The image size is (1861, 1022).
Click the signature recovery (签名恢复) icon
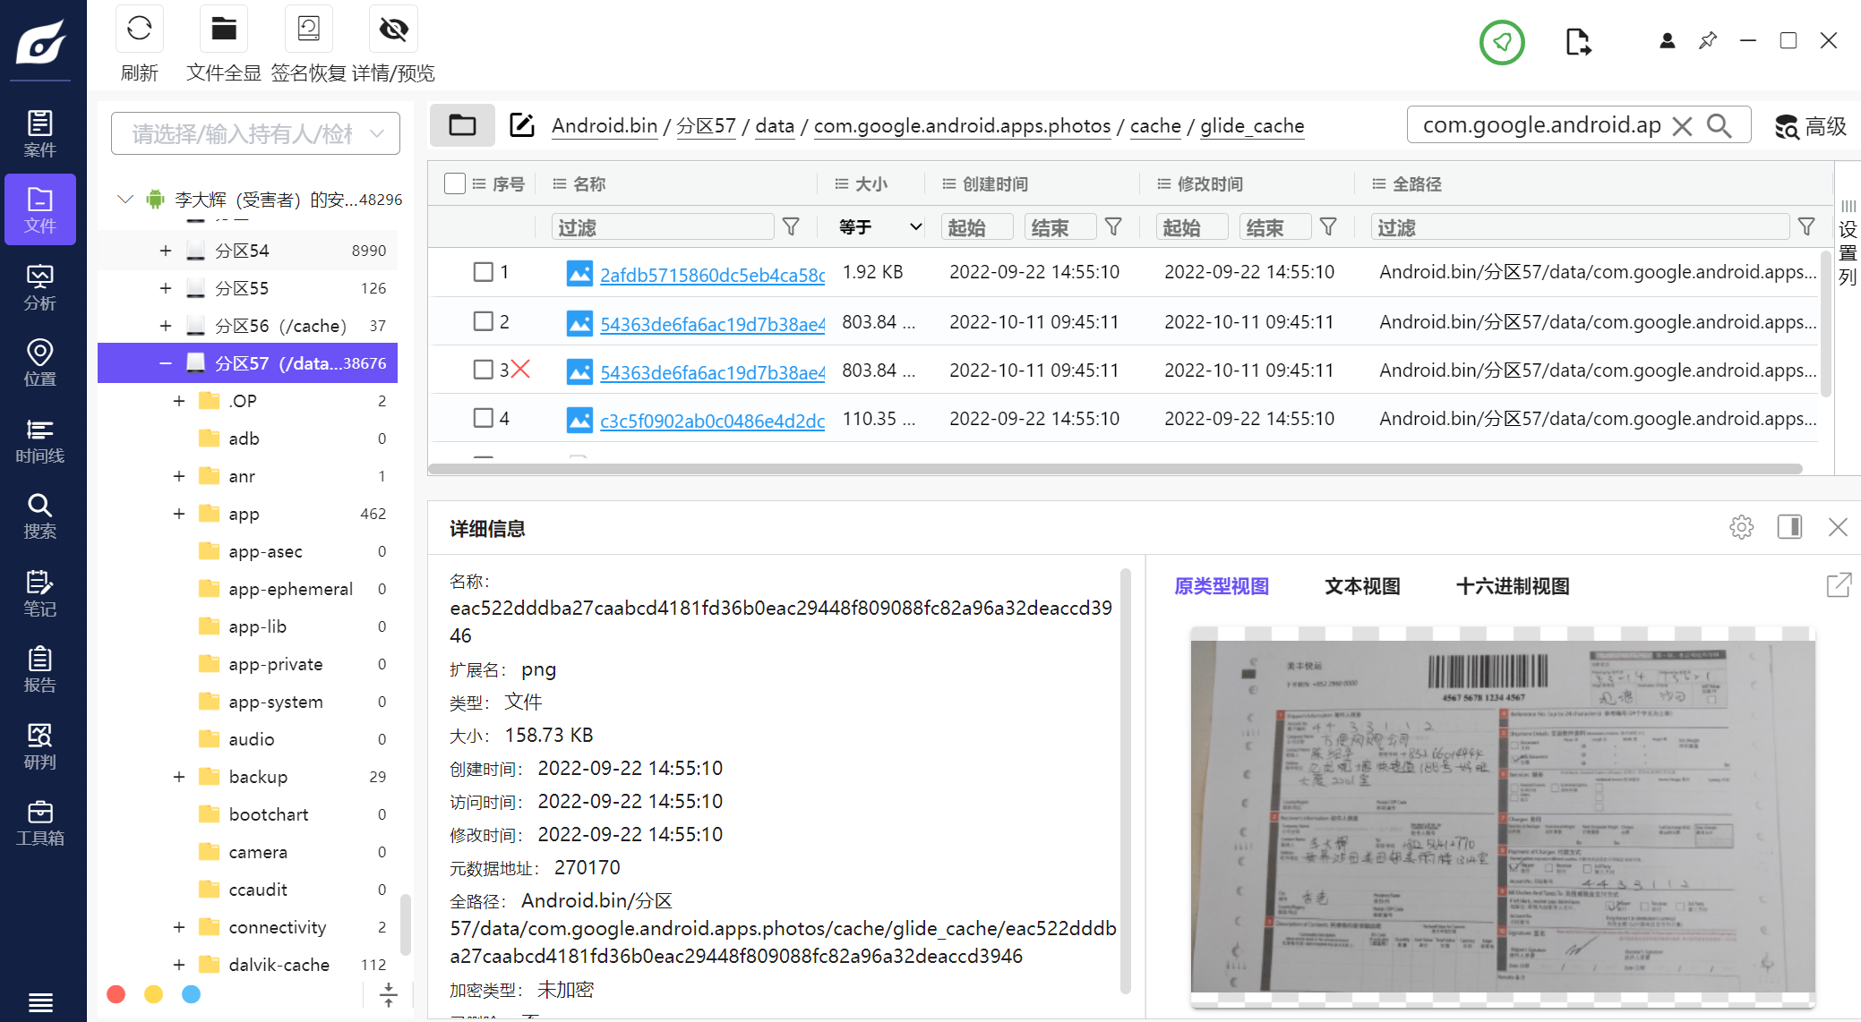tap(308, 30)
